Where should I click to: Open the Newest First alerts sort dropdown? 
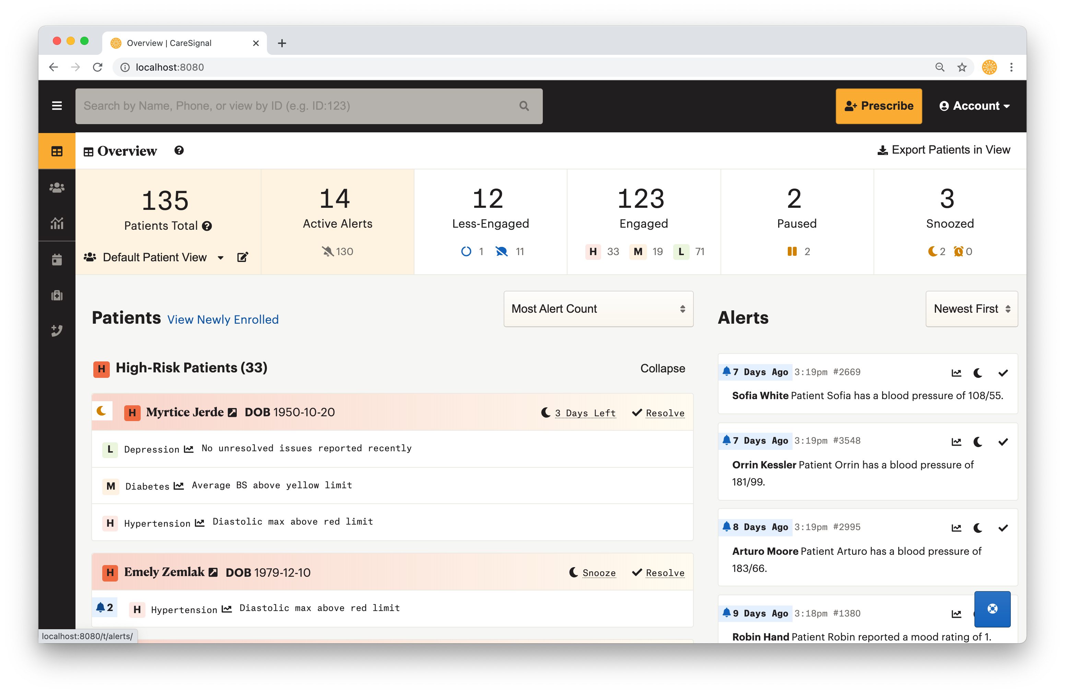[x=971, y=309]
